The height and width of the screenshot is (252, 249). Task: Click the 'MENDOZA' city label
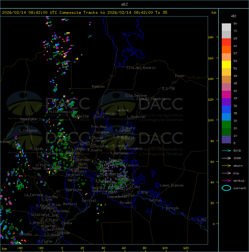73,153
